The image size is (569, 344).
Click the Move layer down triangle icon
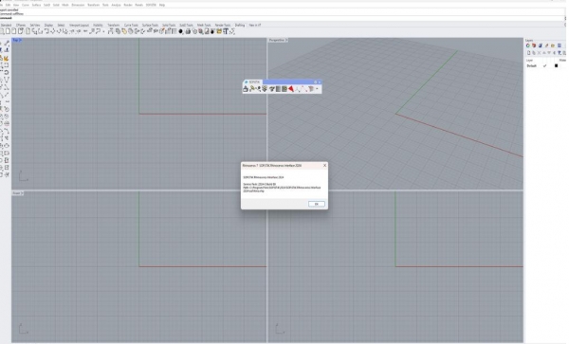549,53
